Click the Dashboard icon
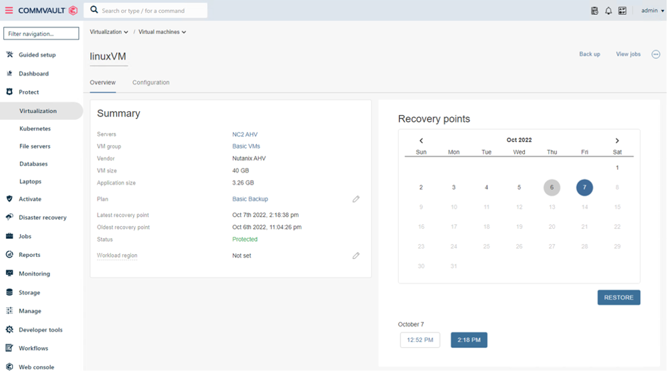 click(x=9, y=74)
